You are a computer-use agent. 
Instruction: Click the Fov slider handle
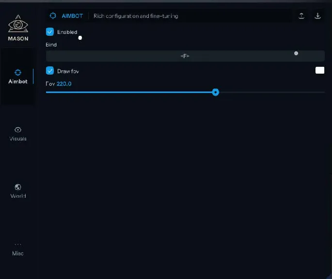(216, 92)
